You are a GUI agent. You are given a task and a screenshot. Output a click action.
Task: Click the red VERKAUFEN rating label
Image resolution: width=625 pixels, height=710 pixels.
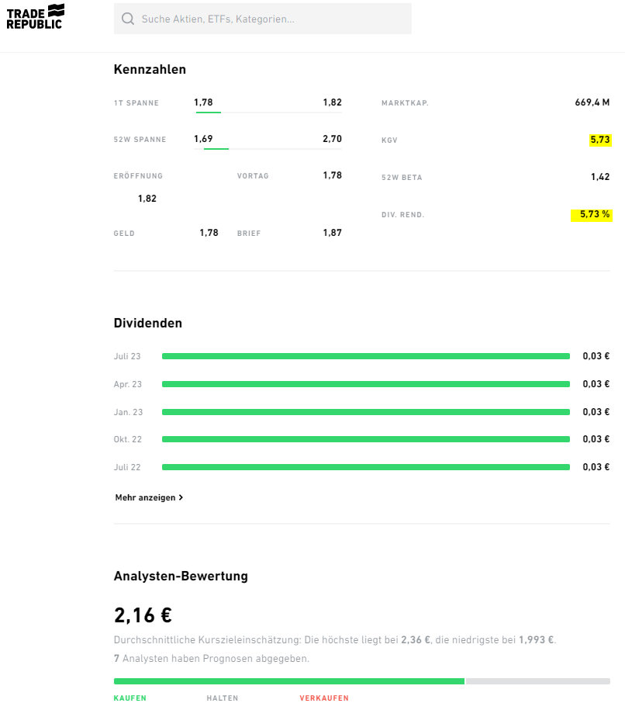coord(324,698)
